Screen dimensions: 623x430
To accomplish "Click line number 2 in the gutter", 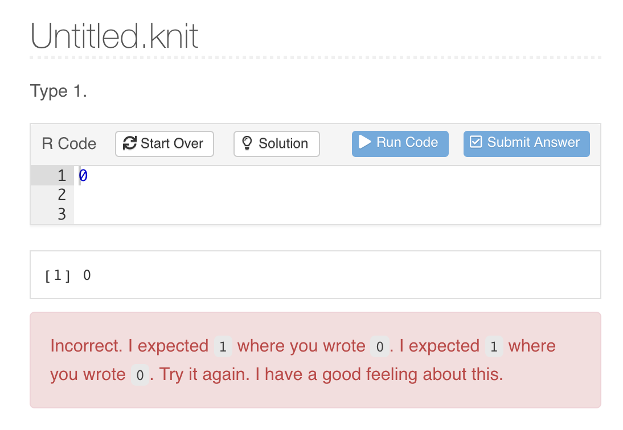I will click(x=62, y=195).
